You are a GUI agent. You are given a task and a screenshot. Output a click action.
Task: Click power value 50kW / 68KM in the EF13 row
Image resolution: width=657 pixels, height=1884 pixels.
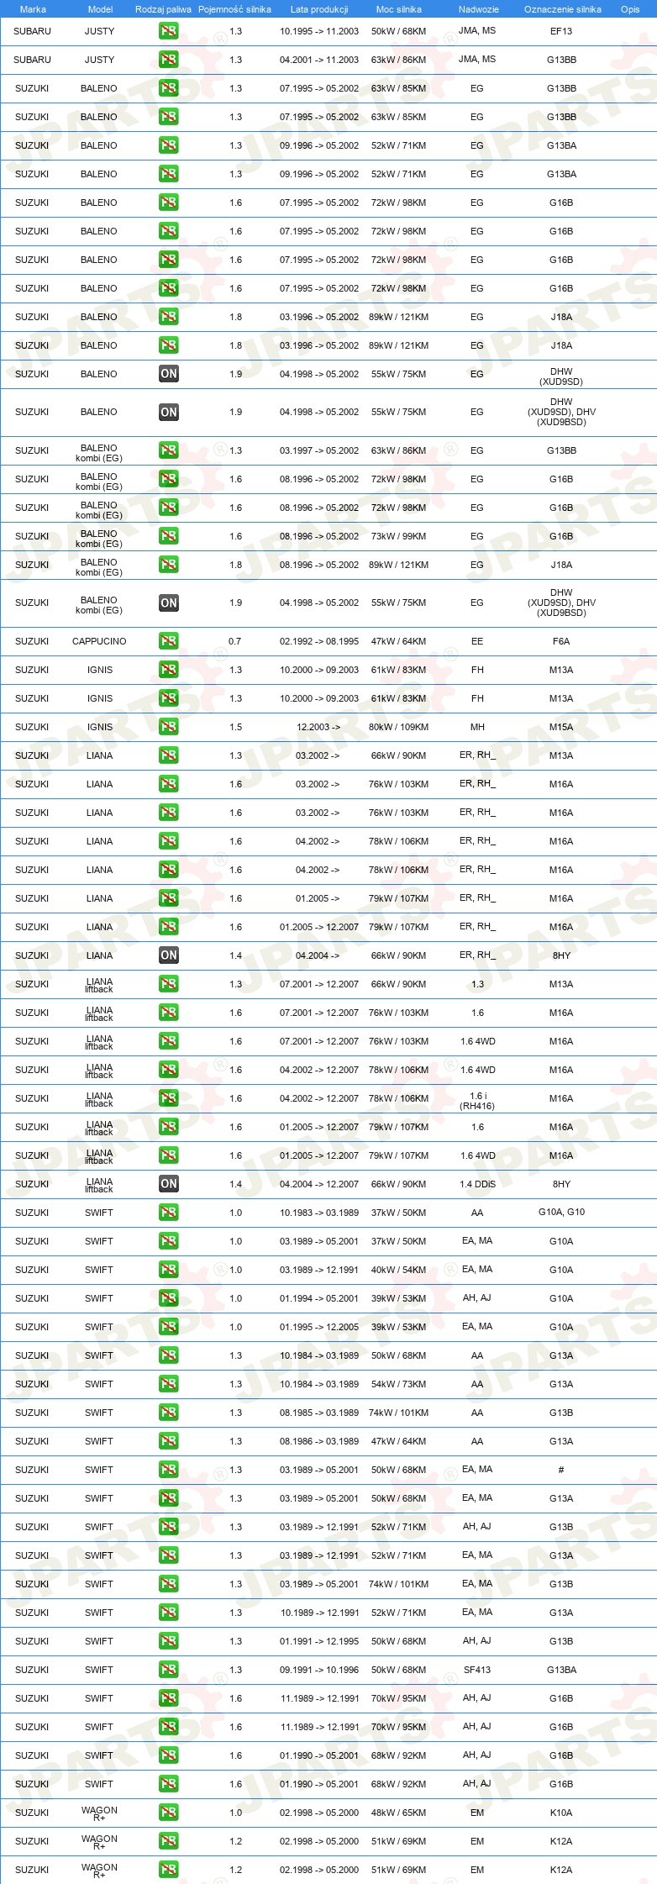pos(398,31)
